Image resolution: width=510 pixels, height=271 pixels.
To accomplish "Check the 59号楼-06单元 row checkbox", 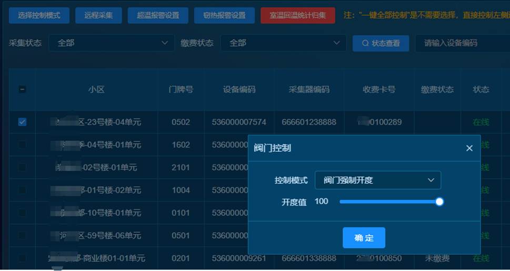I will (x=22, y=235).
